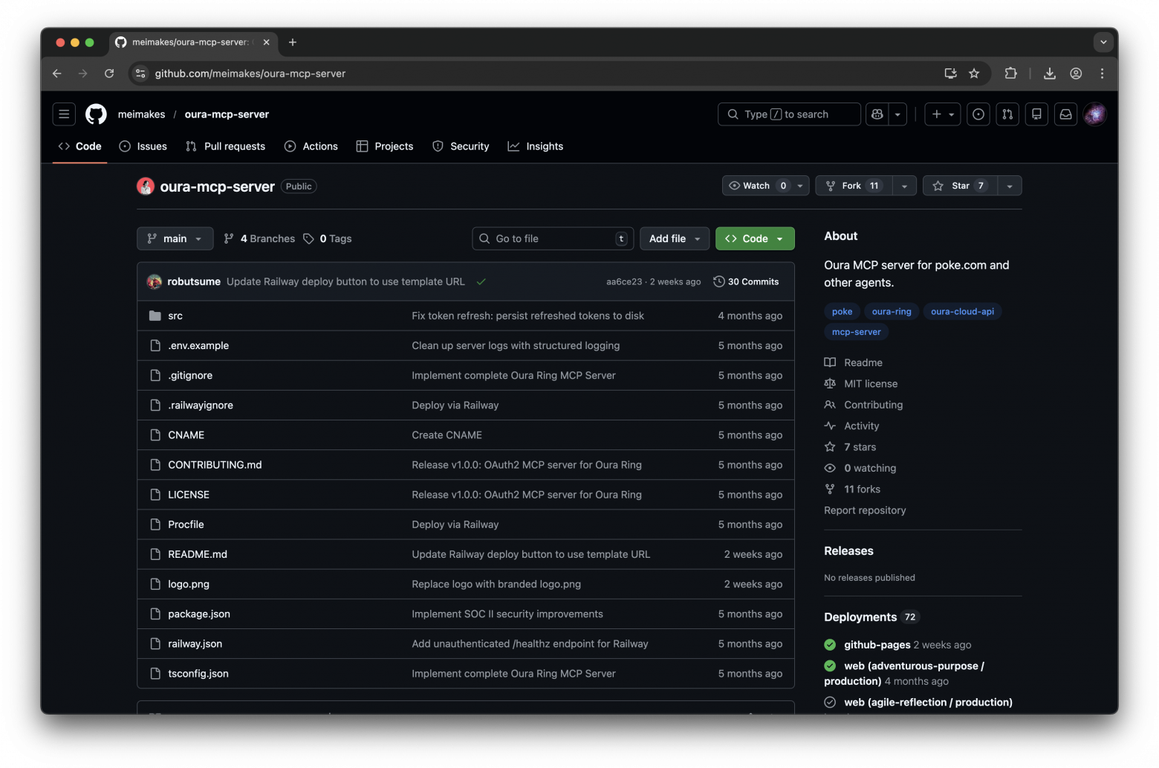This screenshot has height=768, width=1159.
Task: Open the fork options dropdown arrow
Action: (x=904, y=186)
